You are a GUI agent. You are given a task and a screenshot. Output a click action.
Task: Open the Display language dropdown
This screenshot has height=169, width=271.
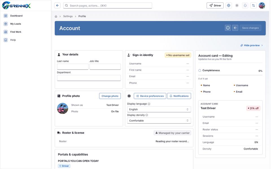click(159, 109)
